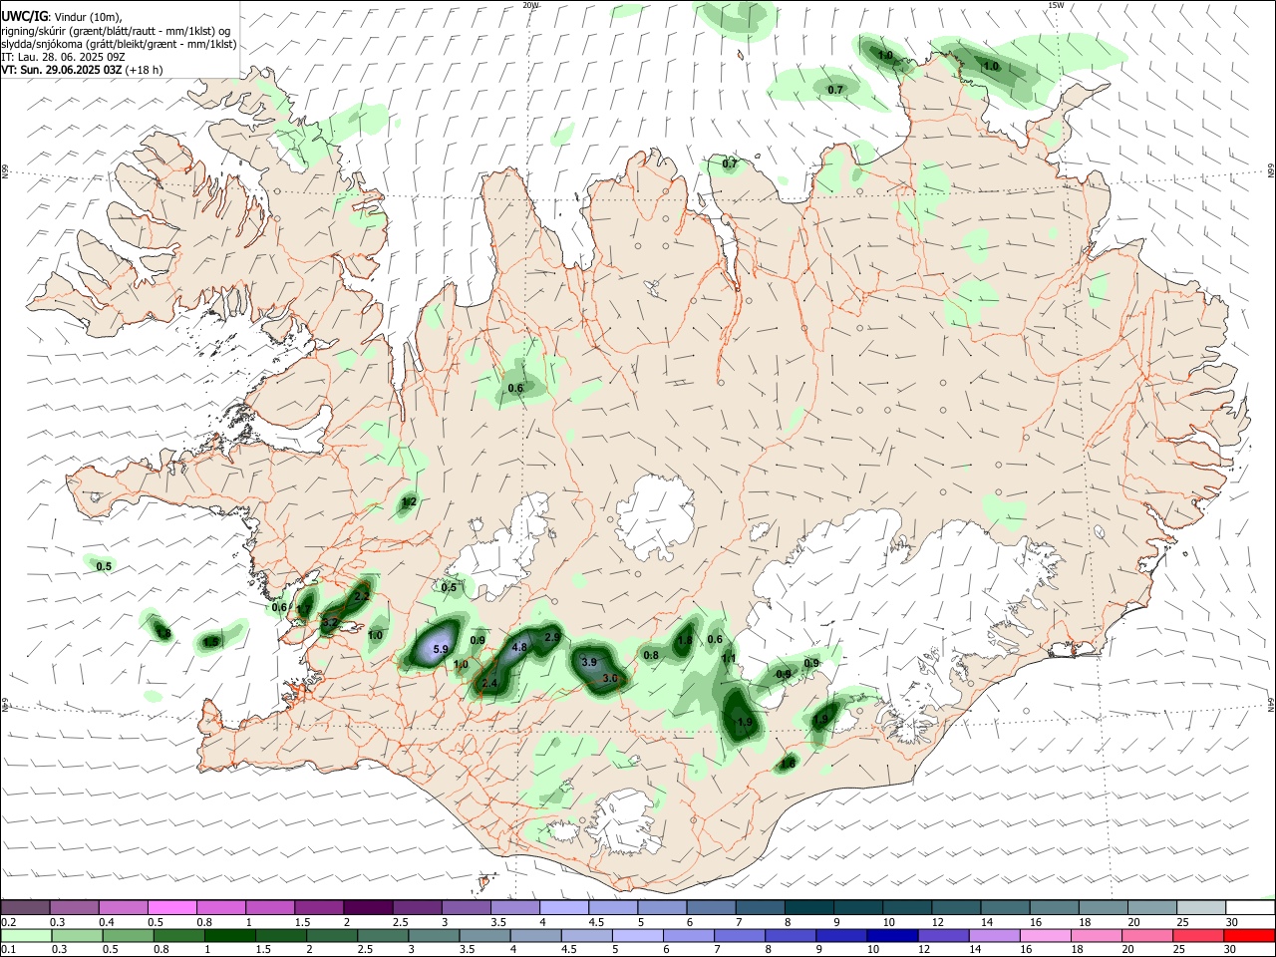
Task: Pick the white 30 swatch ending the upper legend
Action: tap(1249, 907)
